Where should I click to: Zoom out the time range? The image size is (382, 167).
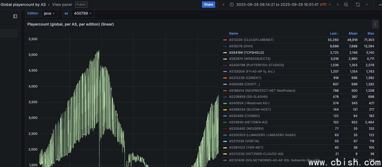pos(346,4)
